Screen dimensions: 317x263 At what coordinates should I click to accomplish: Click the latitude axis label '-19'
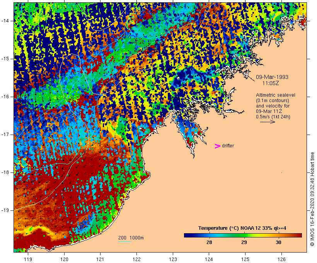(x=5, y=210)
